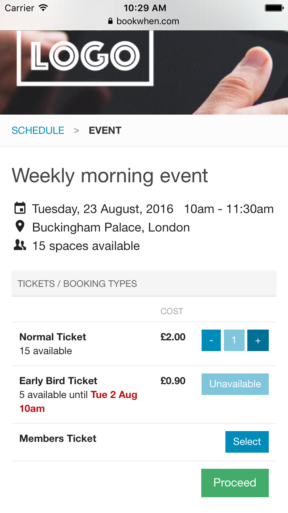
Task: Select the EVENT breadcrumb item
Action: pyautogui.click(x=105, y=131)
